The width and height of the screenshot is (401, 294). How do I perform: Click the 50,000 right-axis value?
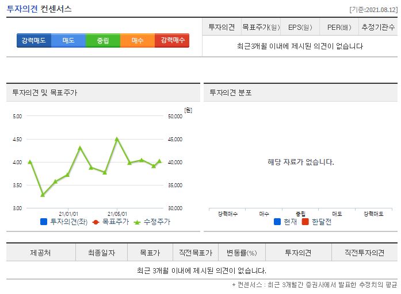click(175, 116)
